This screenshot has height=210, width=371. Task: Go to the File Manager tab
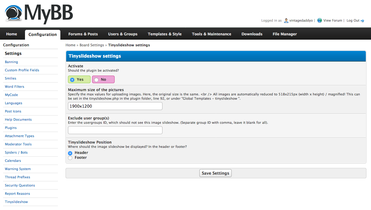point(284,34)
